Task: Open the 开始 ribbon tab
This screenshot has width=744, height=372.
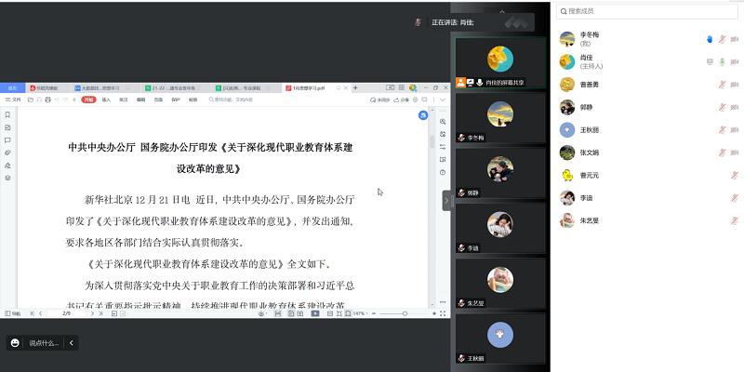Action: pyautogui.click(x=88, y=99)
